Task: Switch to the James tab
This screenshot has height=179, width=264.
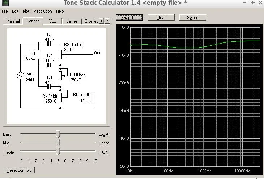Action: tap(72, 21)
